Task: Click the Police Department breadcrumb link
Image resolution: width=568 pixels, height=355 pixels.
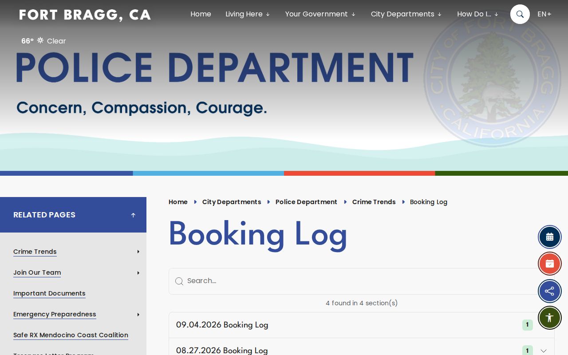Action: pyautogui.click(x=306, y=202)
